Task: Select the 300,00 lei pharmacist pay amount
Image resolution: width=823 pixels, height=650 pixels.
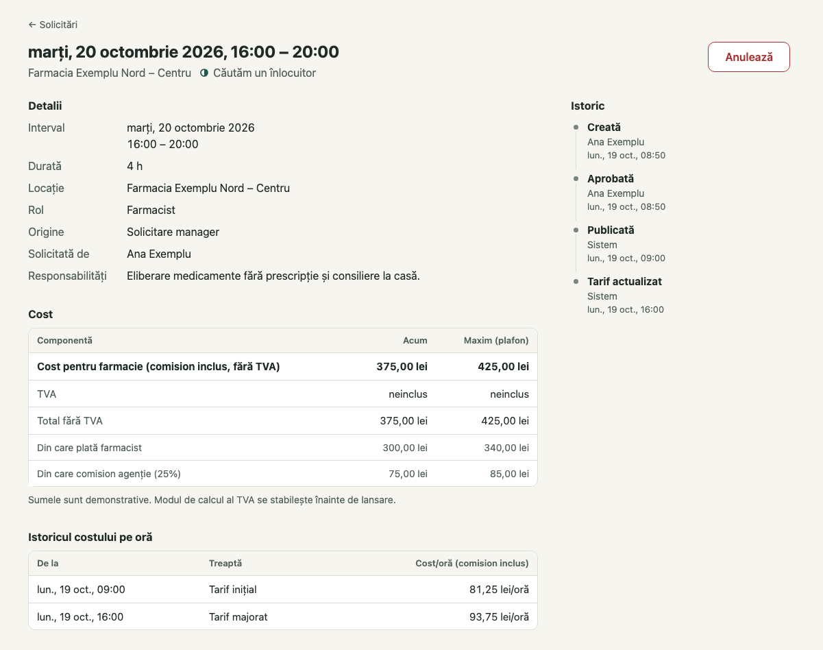Action: [405, 448]
